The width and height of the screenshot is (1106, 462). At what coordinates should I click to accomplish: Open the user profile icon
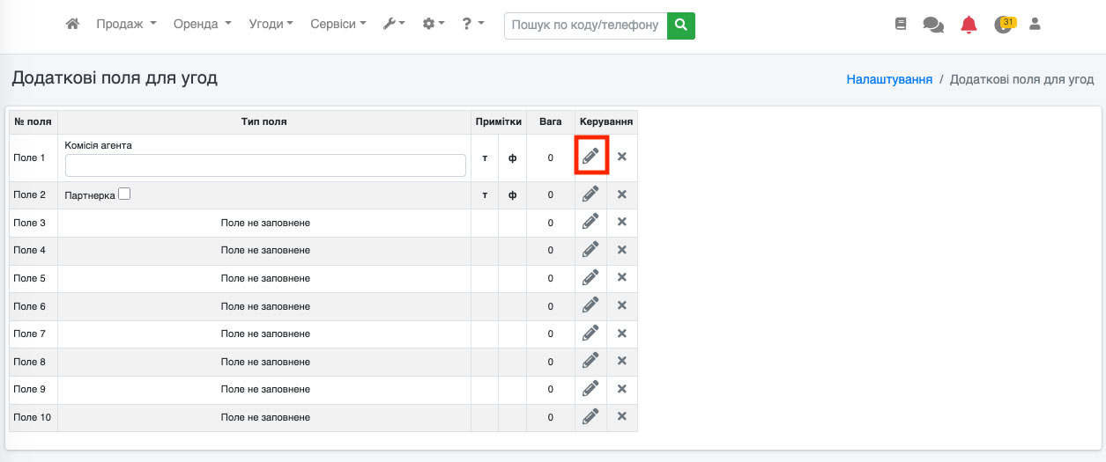coord(1035,25)
